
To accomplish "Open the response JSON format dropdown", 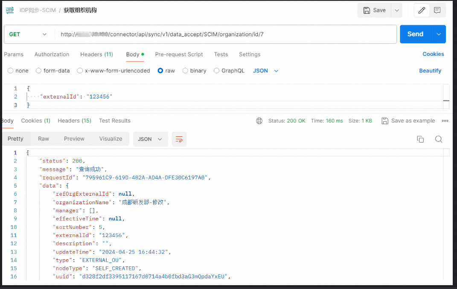I will coord(150,139).
